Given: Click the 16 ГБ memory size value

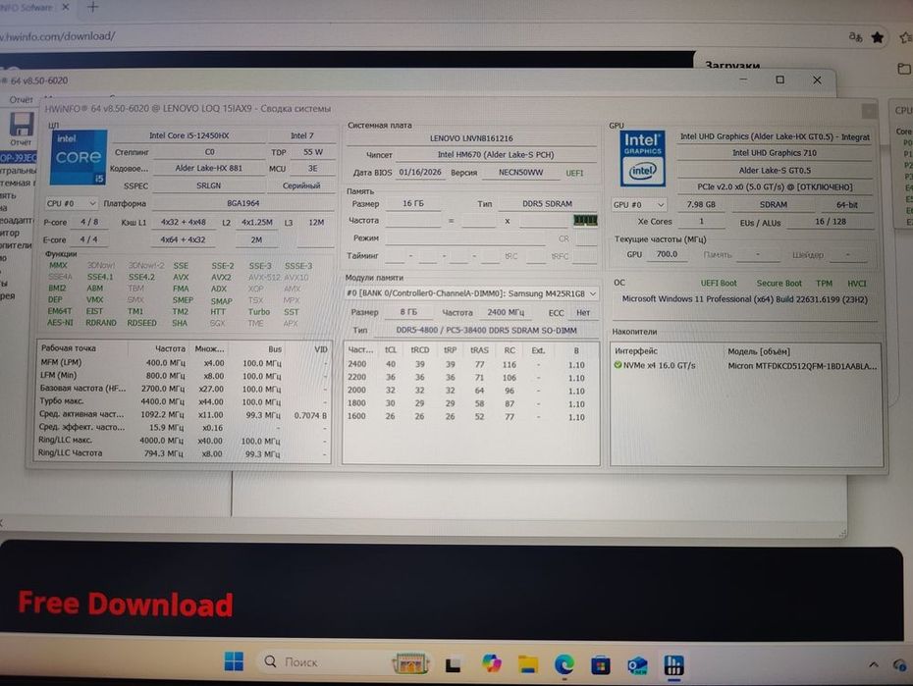Looking at the screenshot, I should tap(413, 204).
